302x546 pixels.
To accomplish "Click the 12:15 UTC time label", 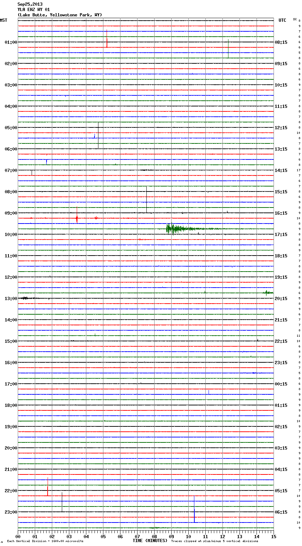I will click(x=281, y=128).
